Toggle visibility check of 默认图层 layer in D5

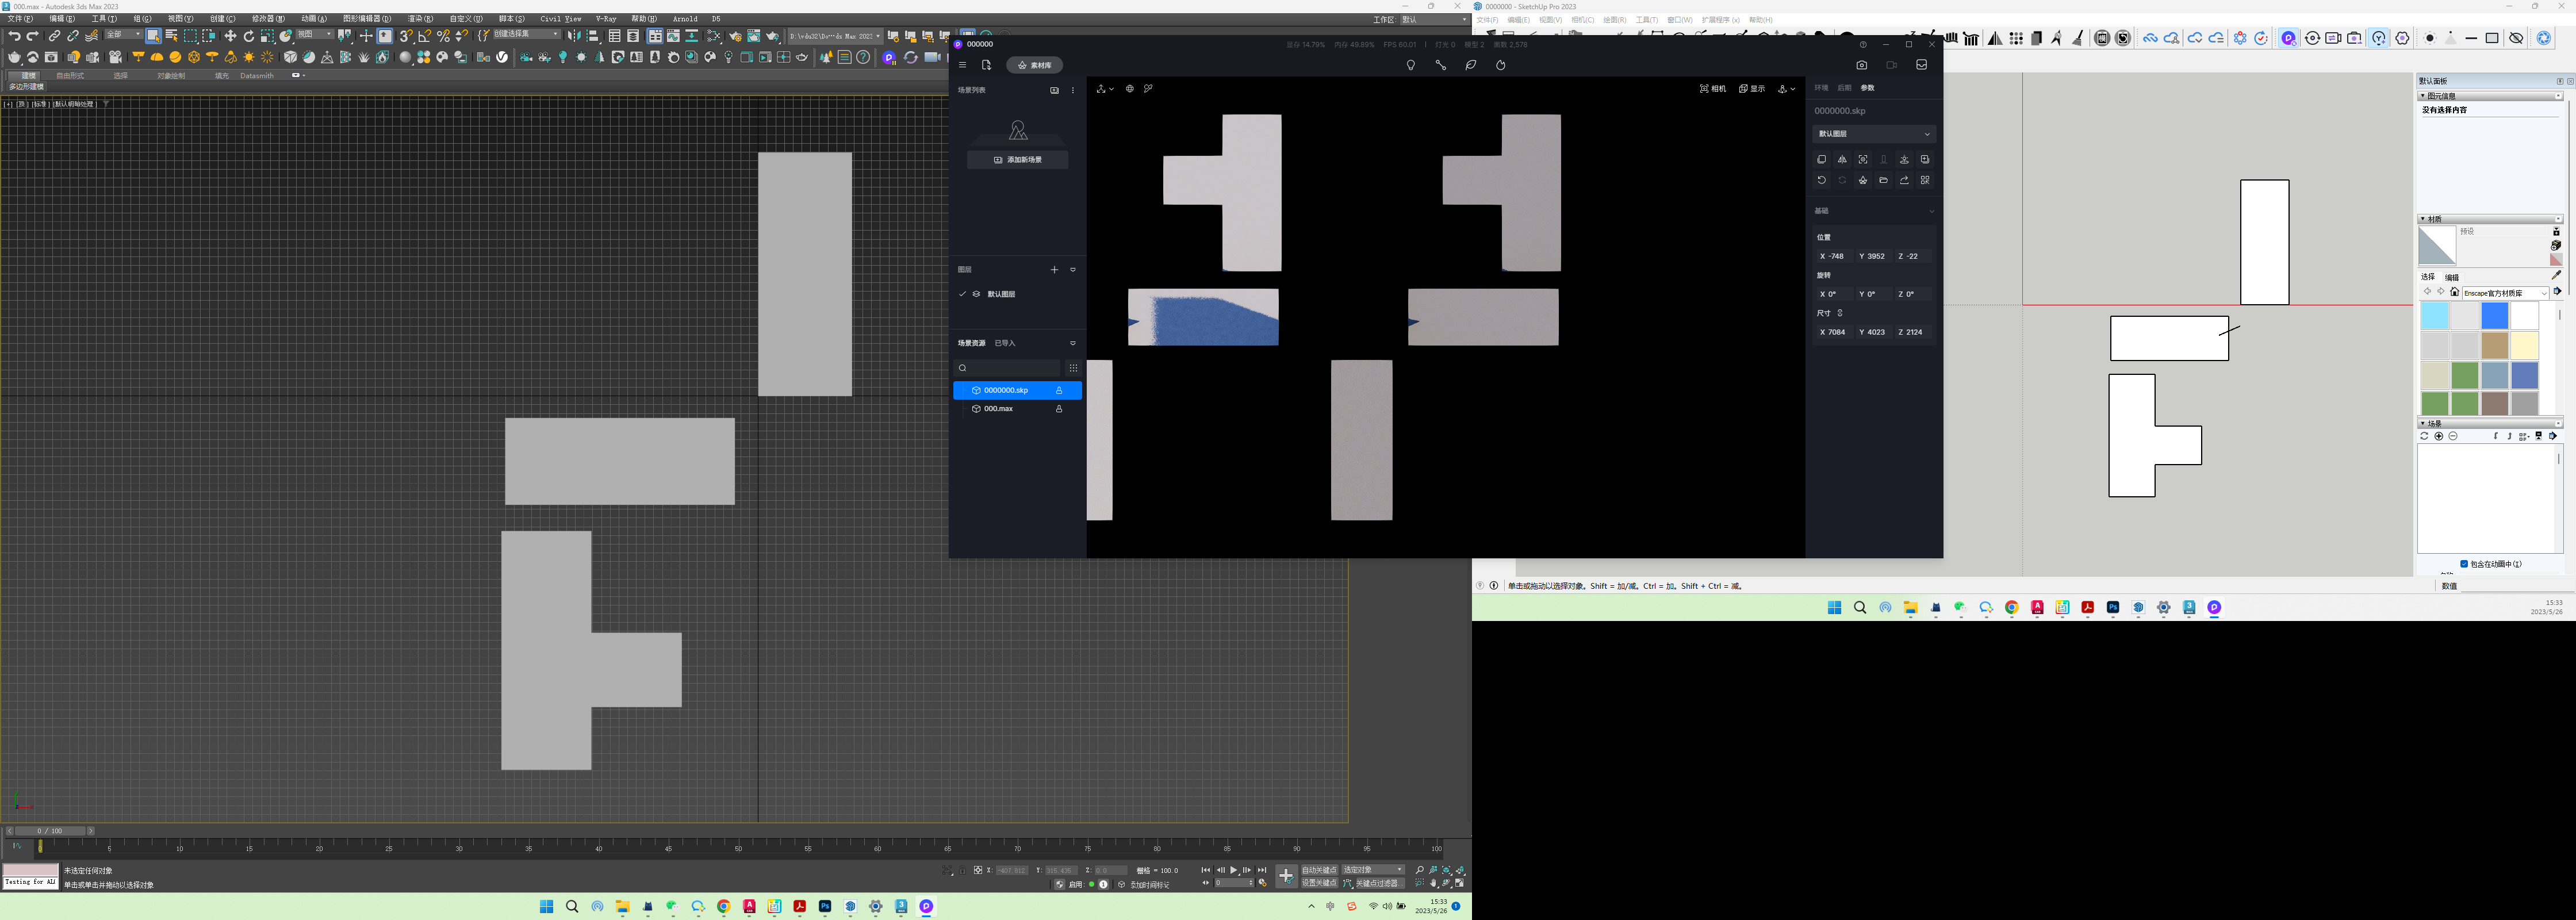962,294
